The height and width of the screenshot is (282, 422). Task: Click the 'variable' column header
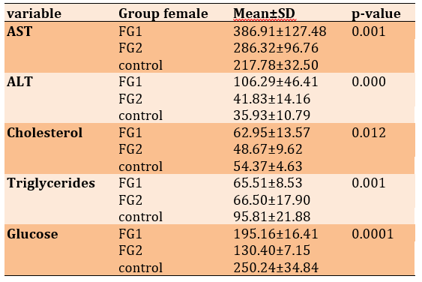[x=34, y=13]
